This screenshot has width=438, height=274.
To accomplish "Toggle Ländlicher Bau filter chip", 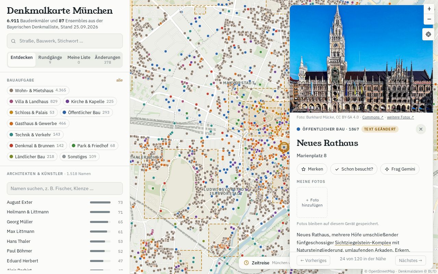I will tap(32, 157).
